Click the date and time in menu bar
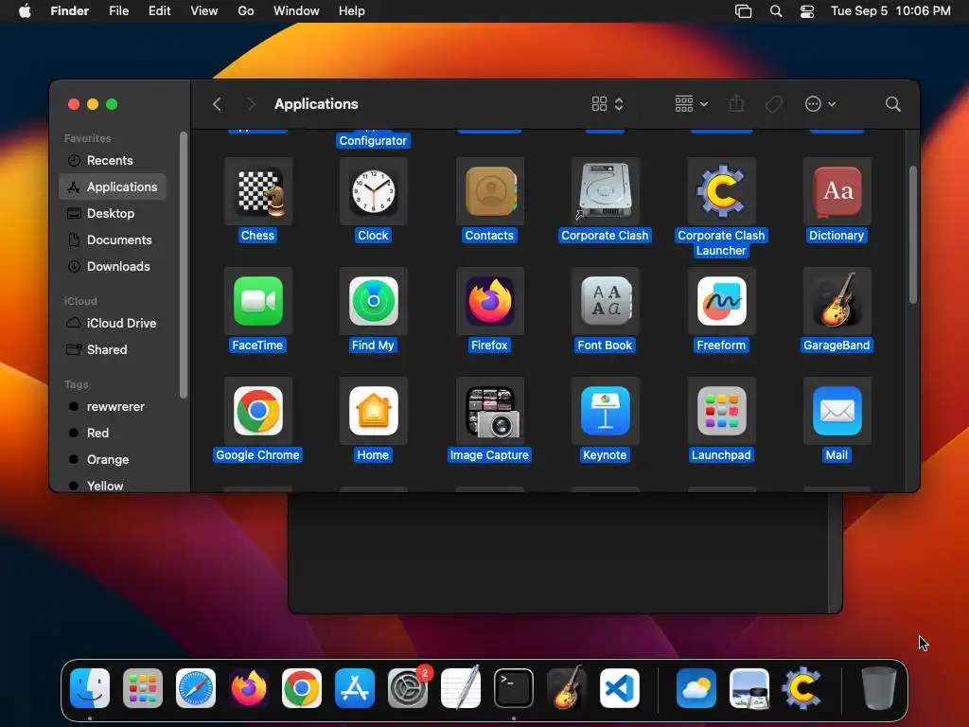The height and width of the screenshot is (727, 969). coord(890,11)
